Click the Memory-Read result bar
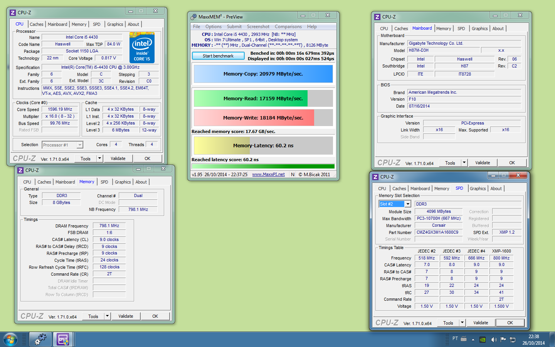 pos(263,98)
